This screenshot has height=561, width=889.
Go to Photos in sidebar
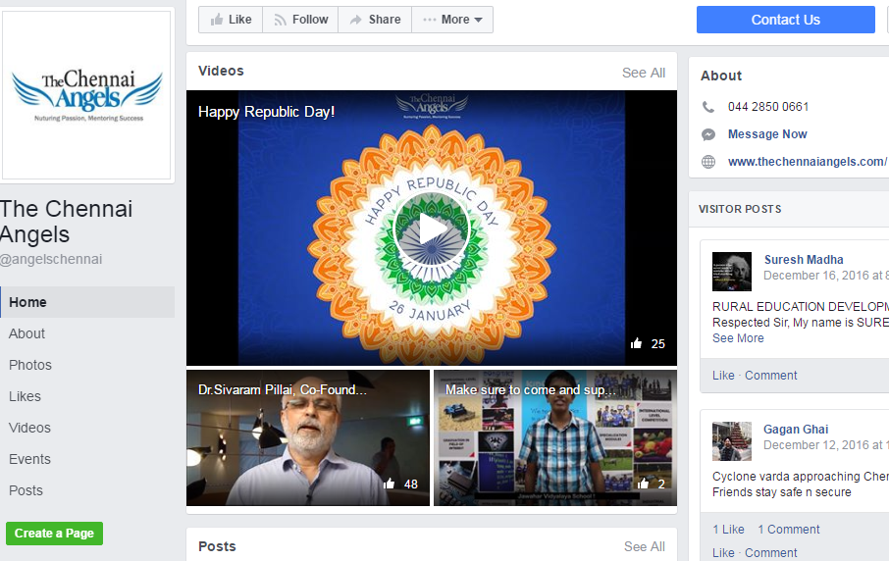[x=30, y=365]
